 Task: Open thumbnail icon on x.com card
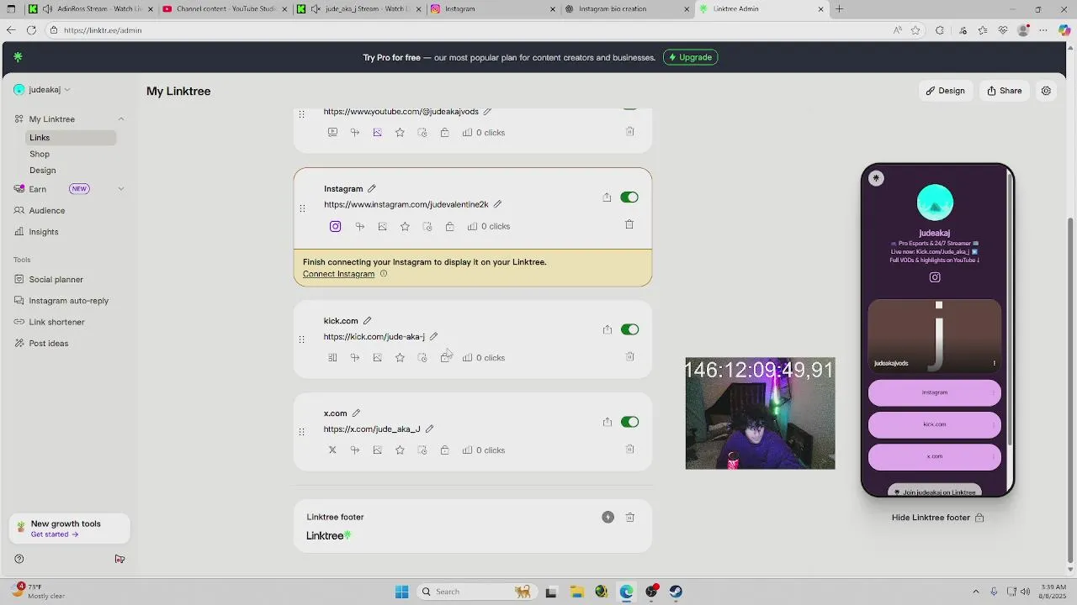pyautogui.click(x=377, y=450)
